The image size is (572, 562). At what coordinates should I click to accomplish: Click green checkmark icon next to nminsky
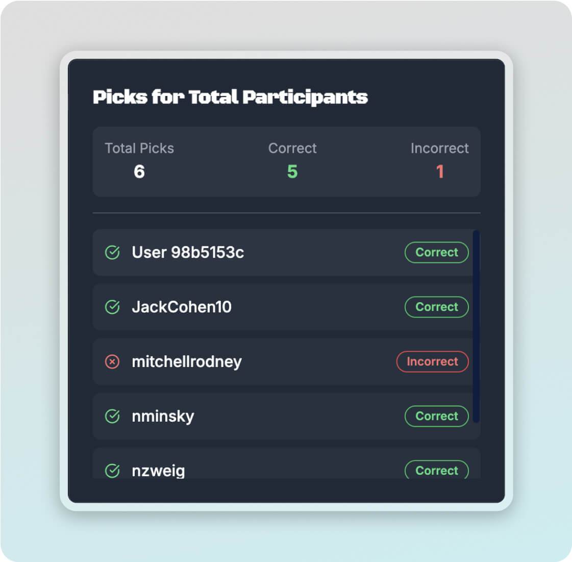[x=112, y=416]
